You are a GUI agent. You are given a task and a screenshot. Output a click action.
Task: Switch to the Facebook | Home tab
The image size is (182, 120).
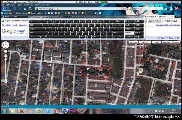coord(10,17)
